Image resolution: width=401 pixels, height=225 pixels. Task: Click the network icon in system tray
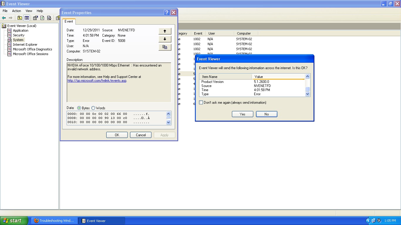point(373,221)
